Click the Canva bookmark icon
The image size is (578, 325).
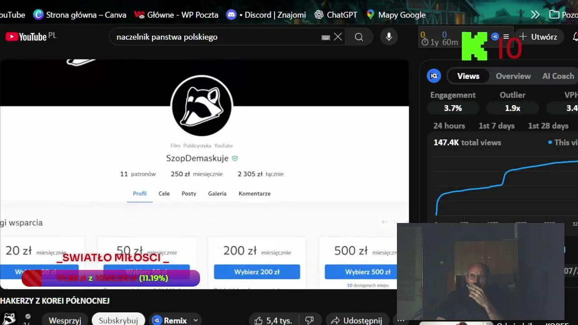tap(38, 15)
